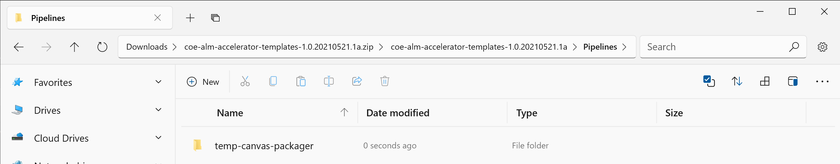Viewport: 840px width, 164px height.
Task: Share the selected item using Share icon
Action: click(x=357, y=81)
